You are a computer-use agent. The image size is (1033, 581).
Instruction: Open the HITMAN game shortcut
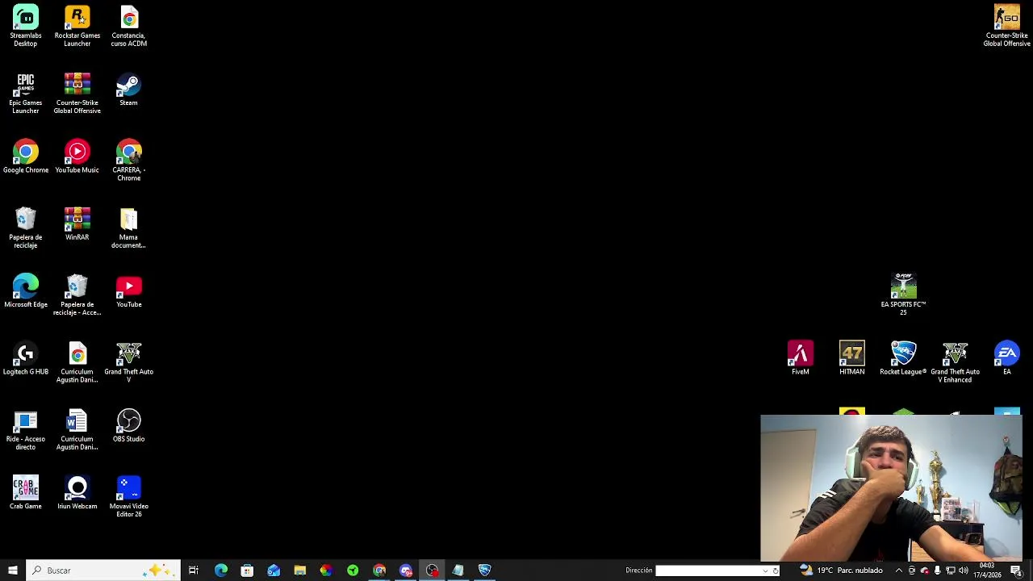(851, 358)
